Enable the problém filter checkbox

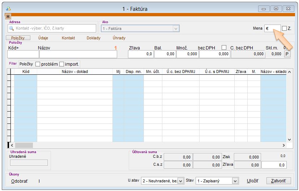coord(38,64)
